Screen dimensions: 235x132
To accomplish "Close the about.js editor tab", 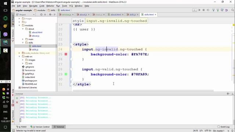I will 89,15.
